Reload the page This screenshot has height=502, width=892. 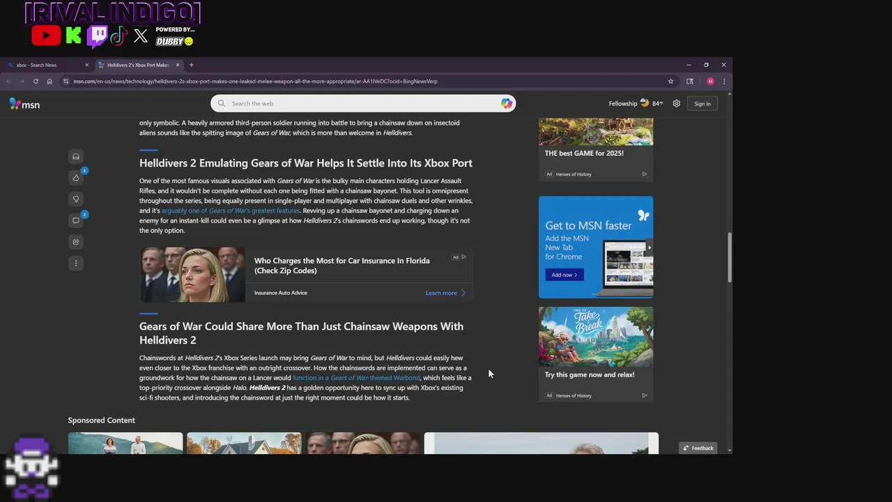coord(36,81)
